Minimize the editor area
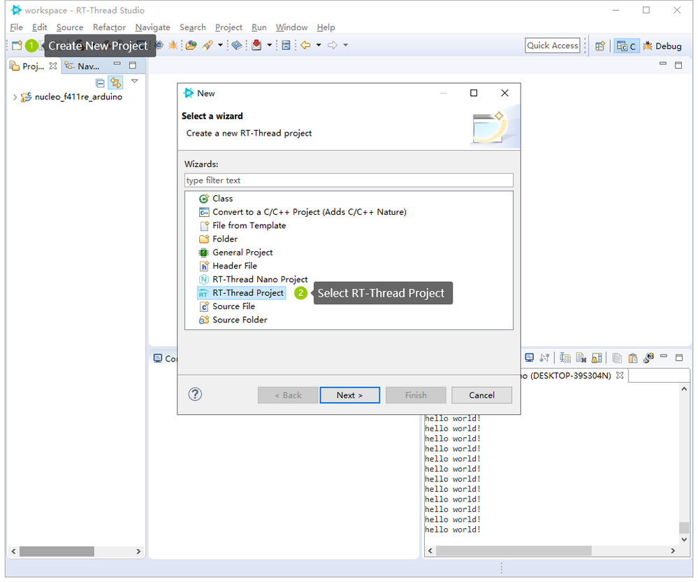The height and width of the screenshot is (582, 698). pyautogui.click(x=663, y=64)
